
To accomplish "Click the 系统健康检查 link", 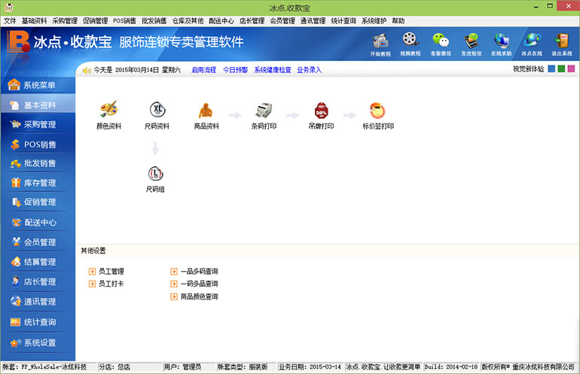I will 273,70.
